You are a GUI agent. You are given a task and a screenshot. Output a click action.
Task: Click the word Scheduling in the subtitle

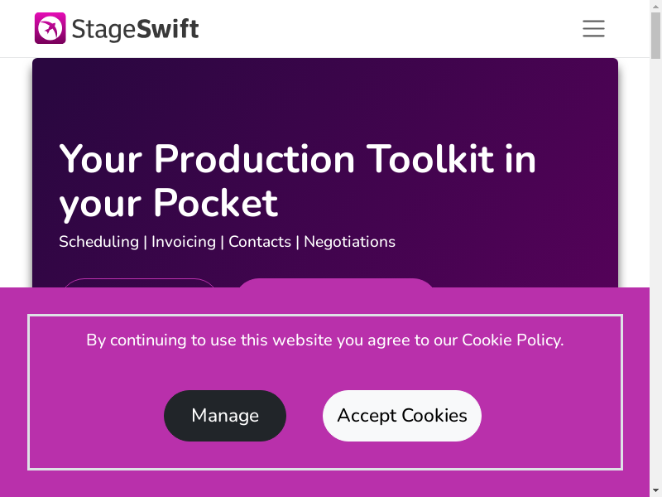[98, 242]
